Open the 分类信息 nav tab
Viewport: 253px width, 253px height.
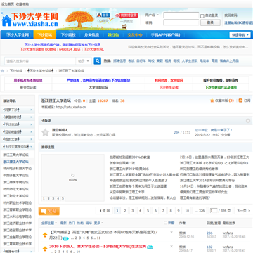pyautogui.click(x=91, y=35)
